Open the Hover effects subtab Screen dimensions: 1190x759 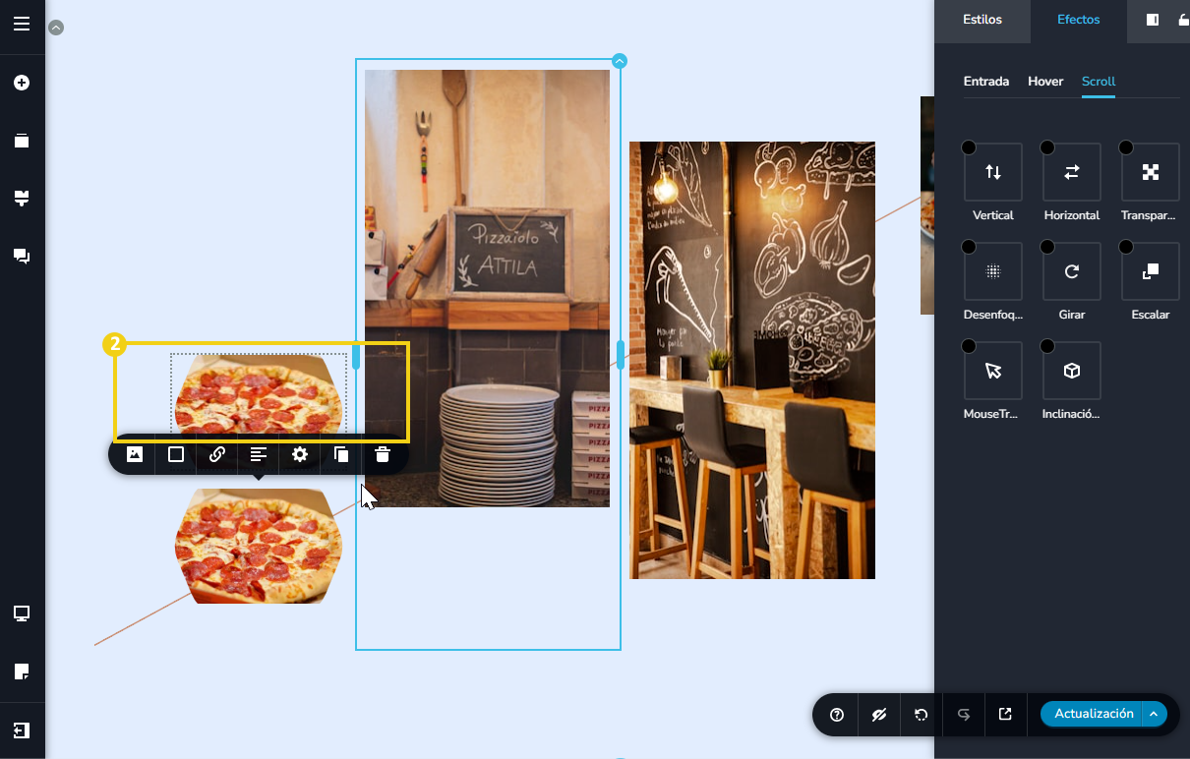pos(1045,82)
